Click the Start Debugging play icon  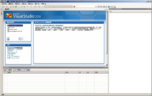[x=42, y=7]
